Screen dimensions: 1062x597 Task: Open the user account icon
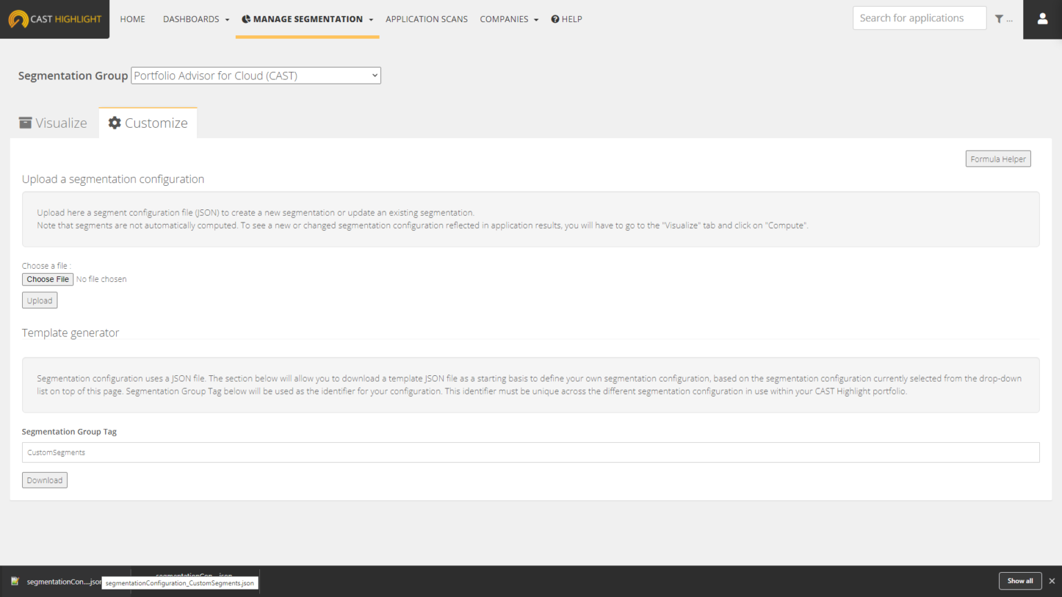[1042, 19]
